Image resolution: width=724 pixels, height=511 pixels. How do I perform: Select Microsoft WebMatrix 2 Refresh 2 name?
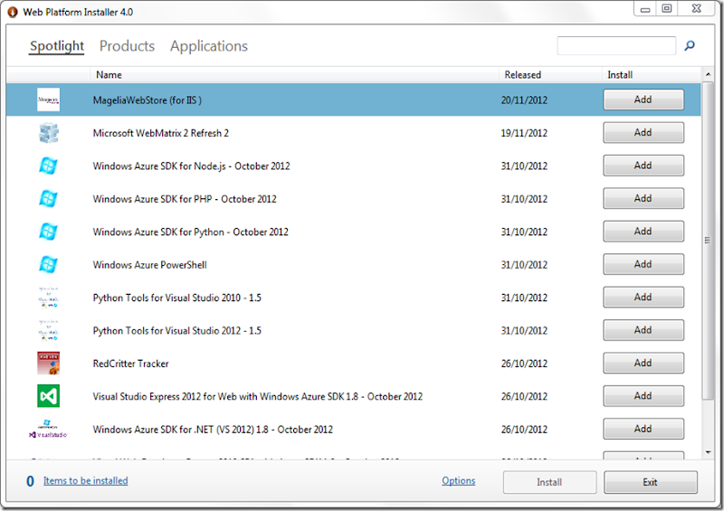[161, 134]
